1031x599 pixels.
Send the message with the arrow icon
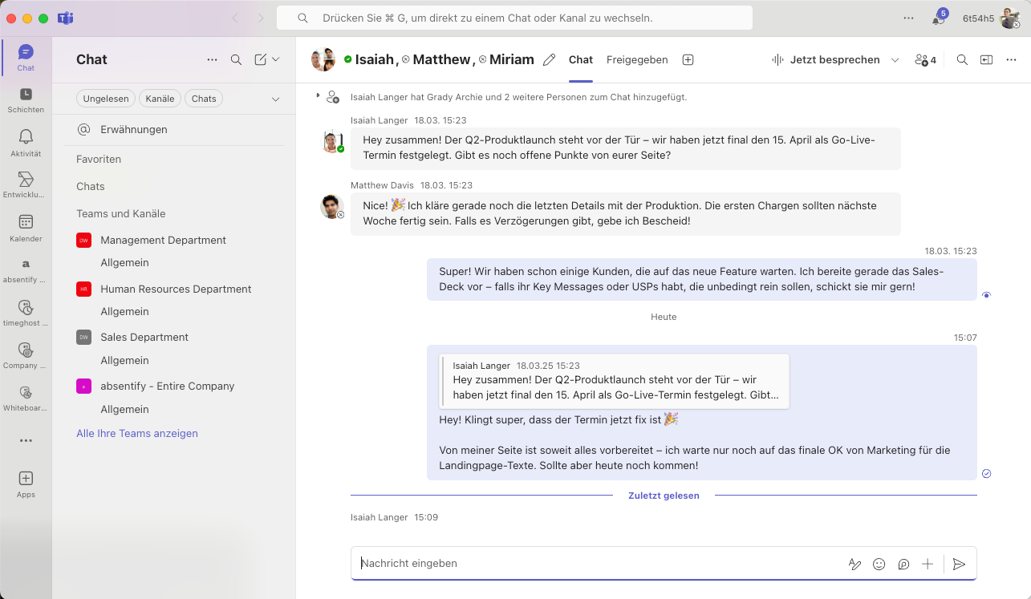(959, 564)
